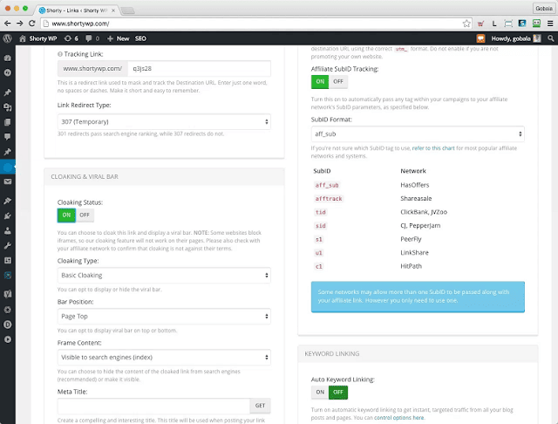Open the SubID Format dropdown
This screenshot has width=558, height=424.
(x=418, y=133)
